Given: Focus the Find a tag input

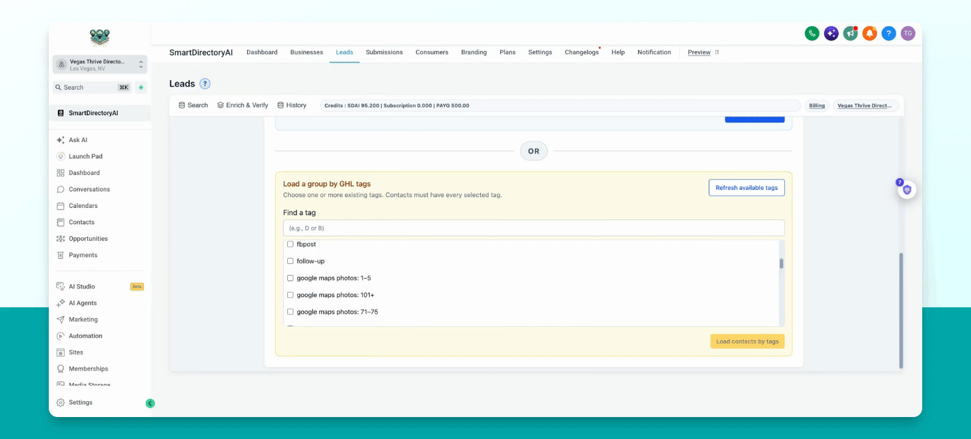Looking at the screenshot, I should click(x=534, y=228).
